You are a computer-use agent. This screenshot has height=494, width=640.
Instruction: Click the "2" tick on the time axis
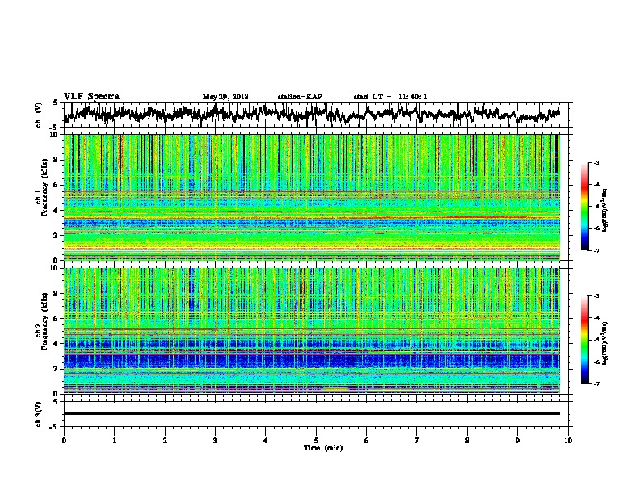click(x=165, y=441)
